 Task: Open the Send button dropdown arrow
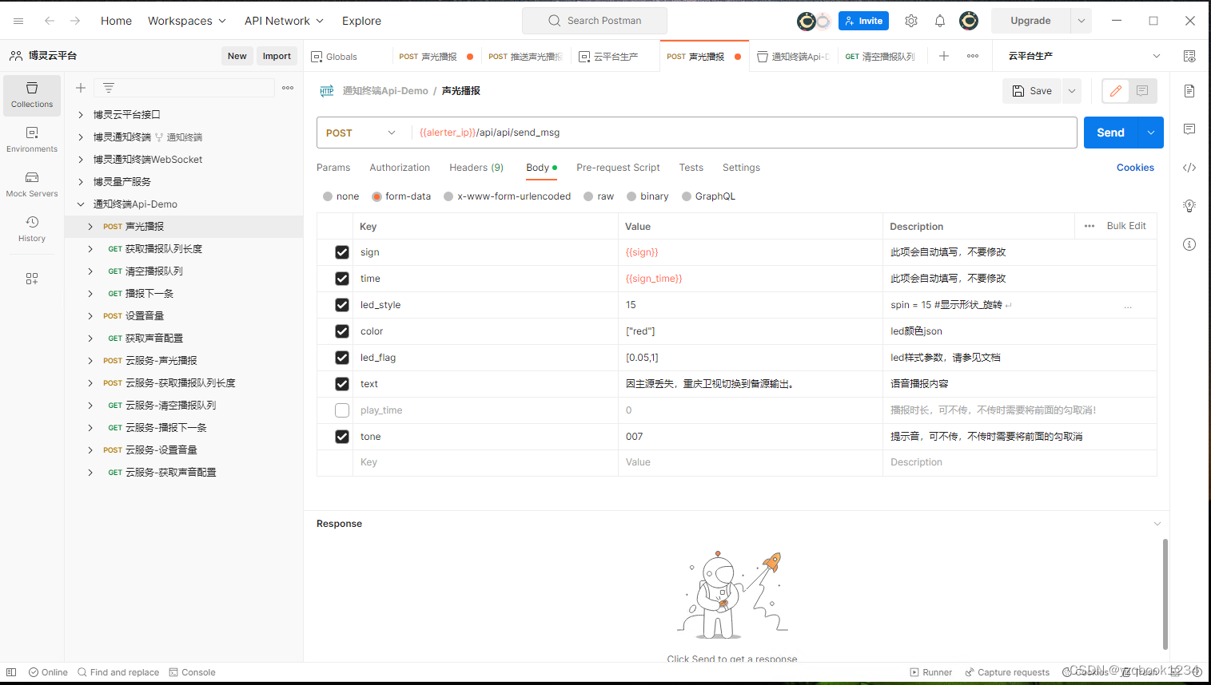1151,133
